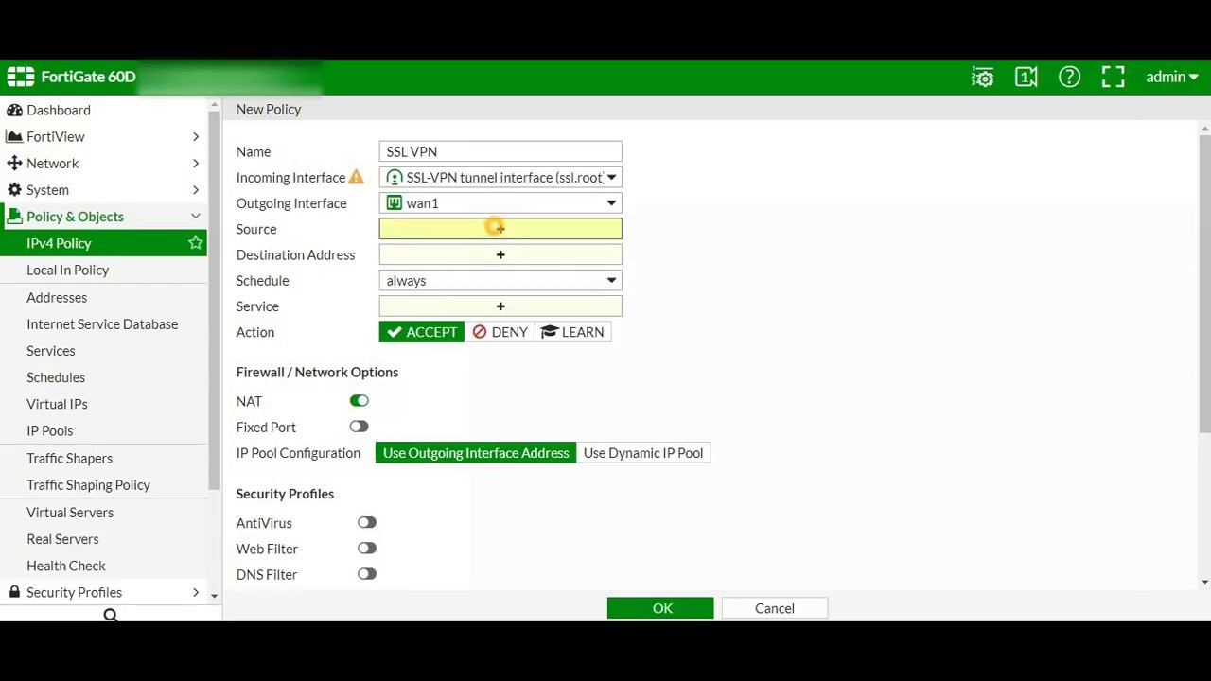This screenshot has width=1211, height=681.
Task: Click the Dashboard menu text
Action: coord(59,111)
